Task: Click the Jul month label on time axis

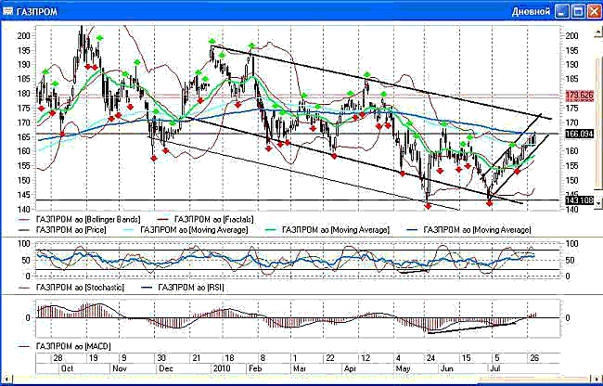Action: pos(495,368)
